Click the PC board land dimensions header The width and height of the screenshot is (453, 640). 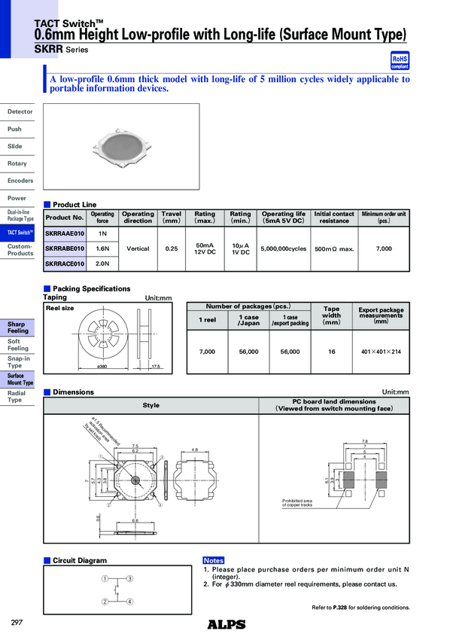334,405
